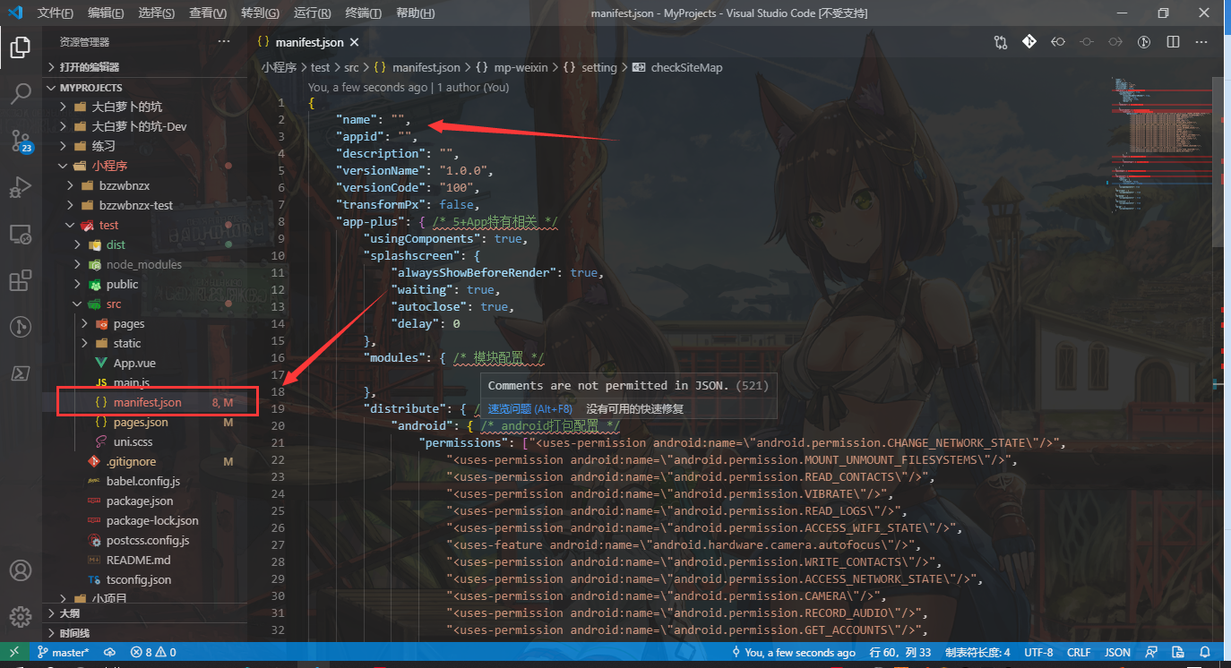Open the terminal-style activity bar icon
This screenshot has height=668, width=1231.
coord(21,373)
